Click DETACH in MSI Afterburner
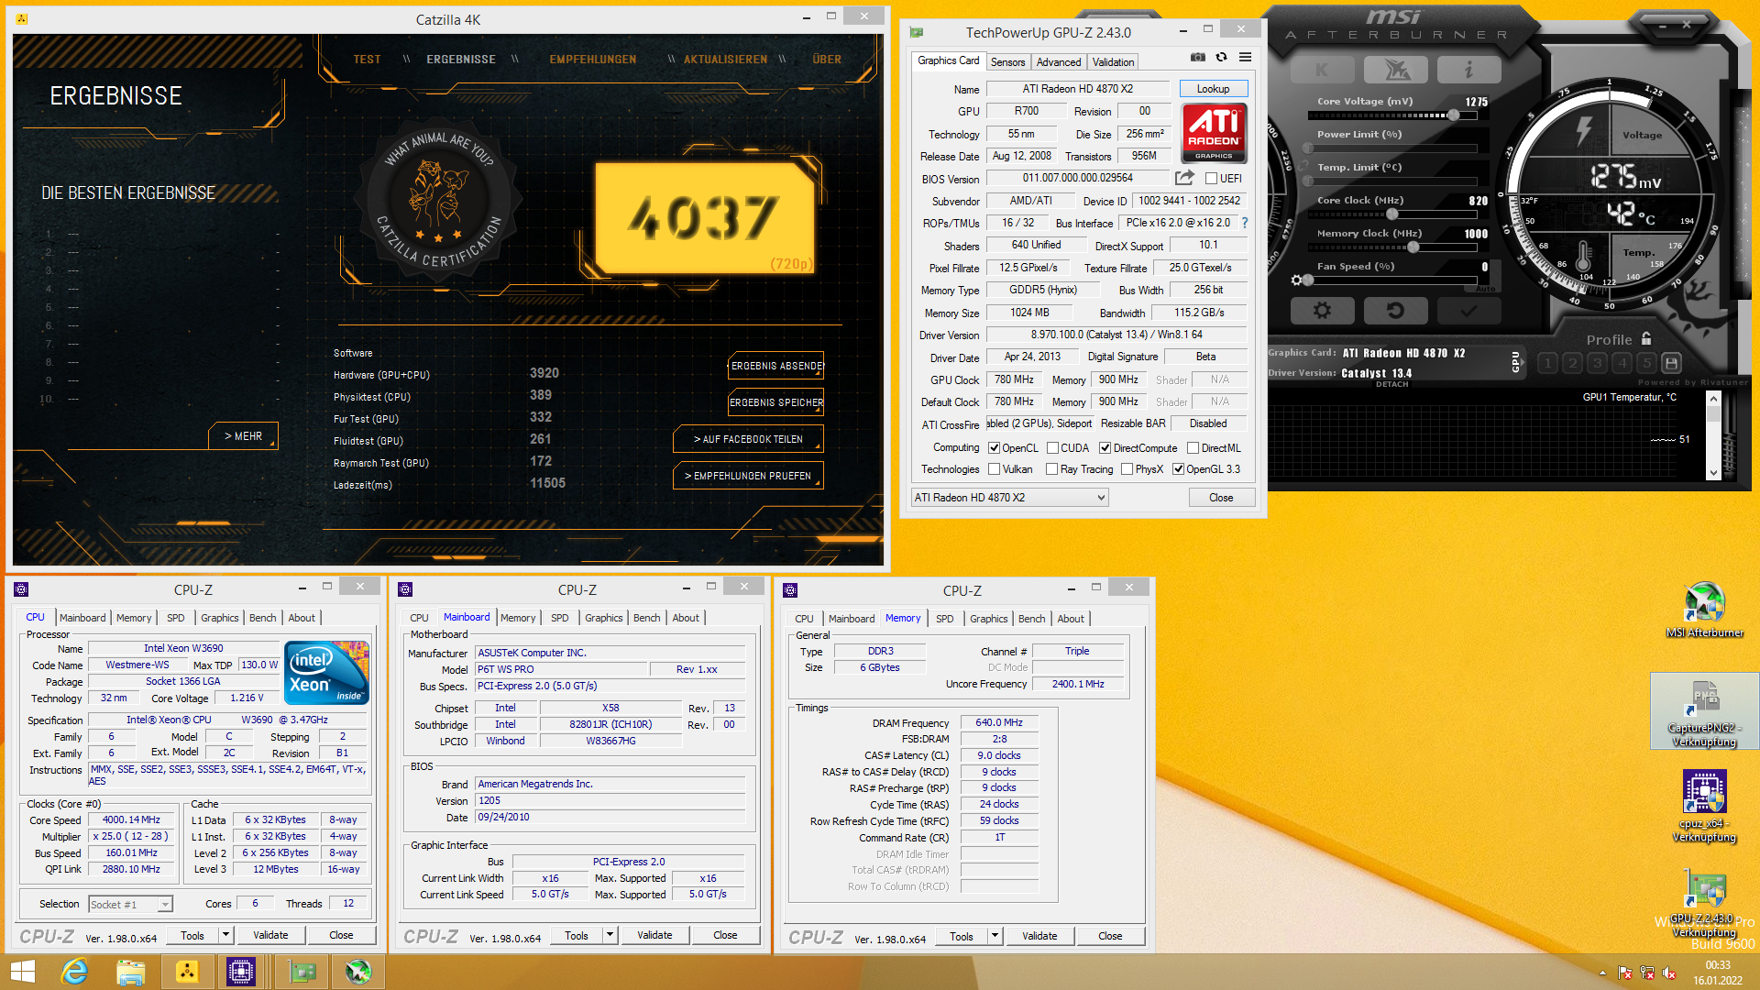The image size is (1760, 990). click(x=1391, y=384)
